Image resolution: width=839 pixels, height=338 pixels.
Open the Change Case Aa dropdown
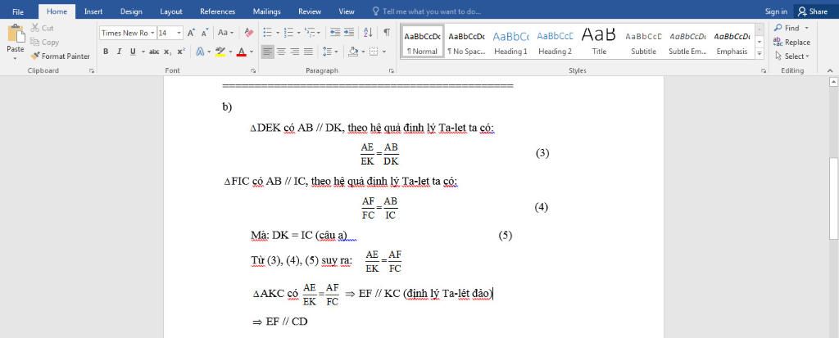(226, 33)
